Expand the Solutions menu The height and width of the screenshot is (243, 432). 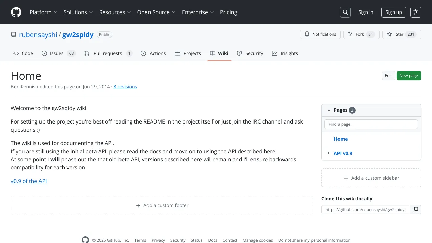[x=78, y=12]
